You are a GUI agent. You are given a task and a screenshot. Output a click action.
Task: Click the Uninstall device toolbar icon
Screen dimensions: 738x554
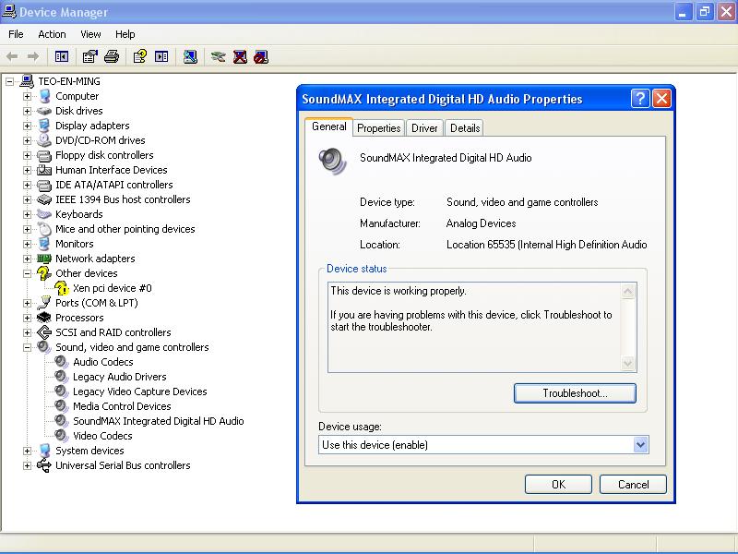[240, 56]
